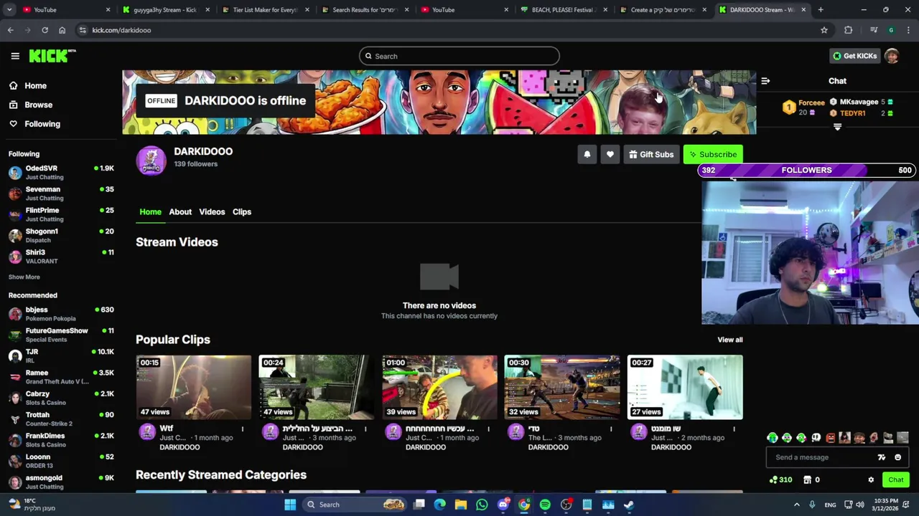The image size is (919, 516).
Task: Click the KICK logo
Action: 52,56
